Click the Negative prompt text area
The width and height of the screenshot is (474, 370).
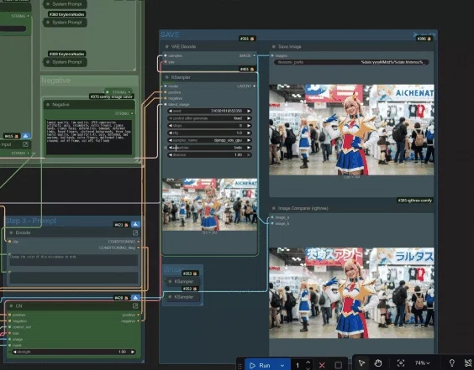click(x=89, y=137)
